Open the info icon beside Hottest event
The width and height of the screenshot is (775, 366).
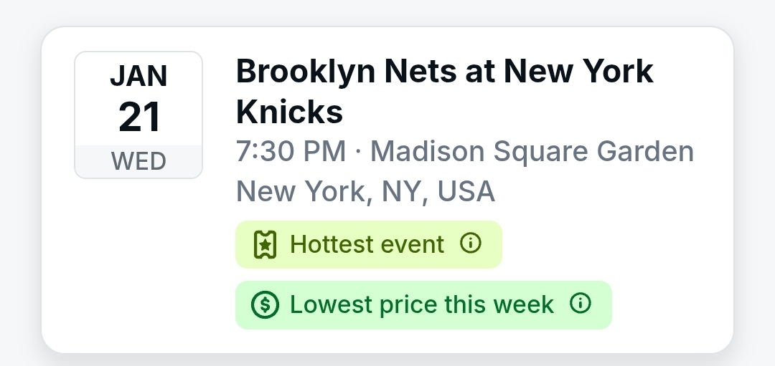pyautogui.click(x=470, y=244)
